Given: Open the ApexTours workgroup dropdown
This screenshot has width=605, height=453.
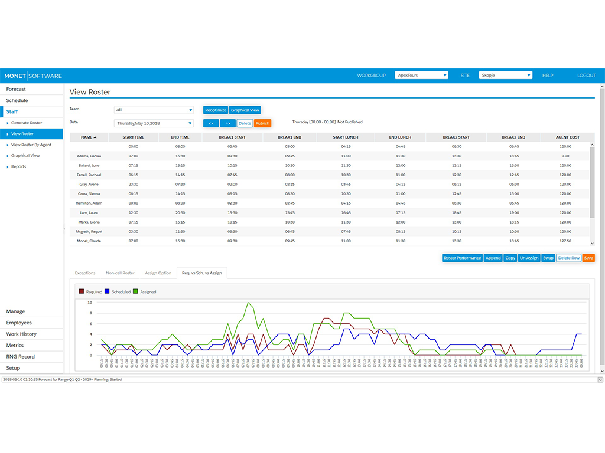Looking at the screenshot, I should pyautogui.click(x=421, y=75).
